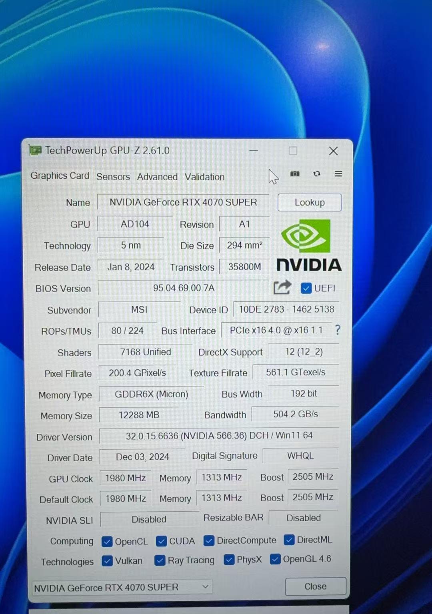432x614 pixels.
Task: Click the GPU-Z icon in the title bar
Action: tap(36, 150)
